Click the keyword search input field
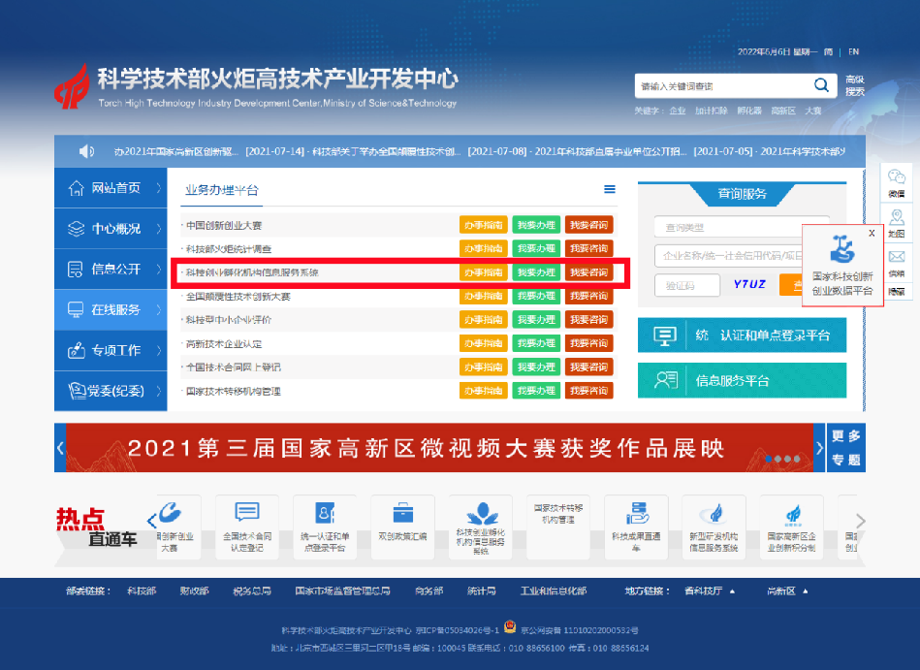This screenshot has height=670, width=920. tap(723, 85)
